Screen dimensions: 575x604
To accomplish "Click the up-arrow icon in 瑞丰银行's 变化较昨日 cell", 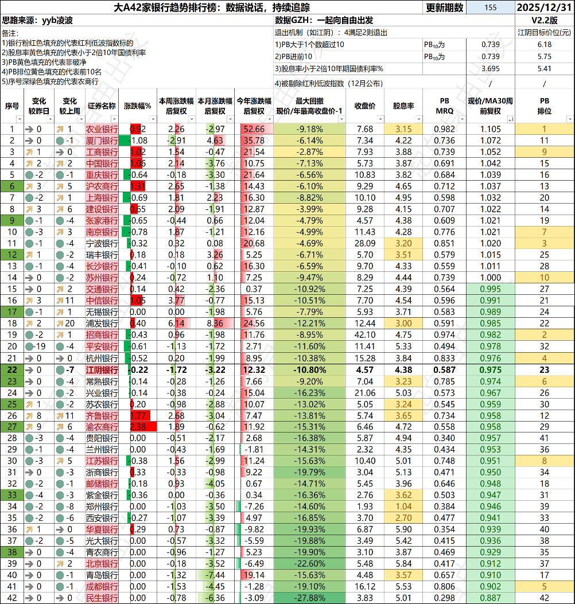I will pos(29,255).
